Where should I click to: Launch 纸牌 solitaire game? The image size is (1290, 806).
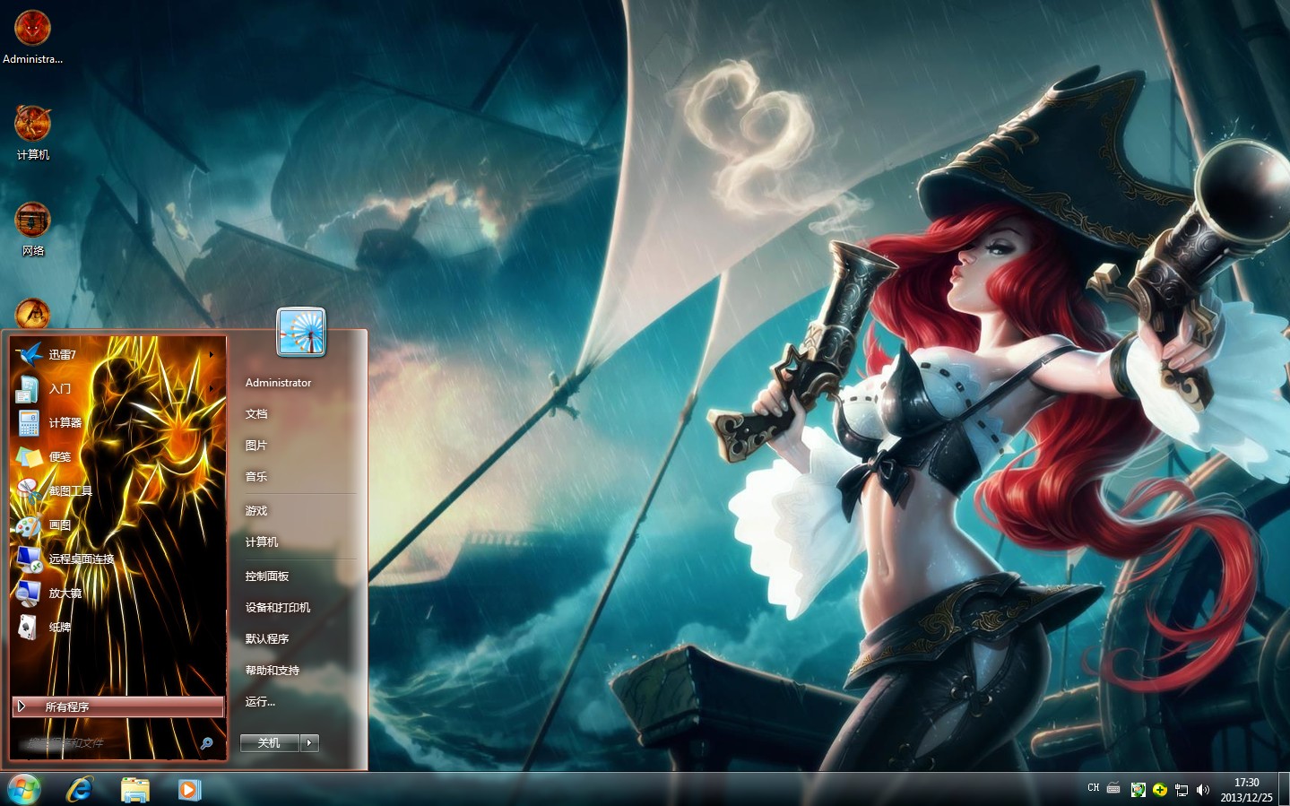click(117, 627)
